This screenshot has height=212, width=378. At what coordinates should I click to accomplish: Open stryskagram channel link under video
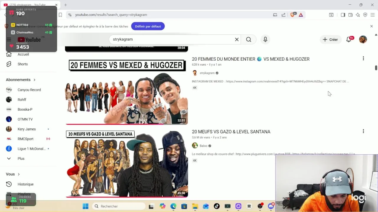(x=207, y=73)
